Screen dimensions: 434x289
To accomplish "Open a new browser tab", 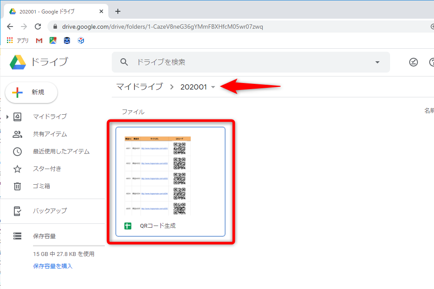I will [118, 11].
